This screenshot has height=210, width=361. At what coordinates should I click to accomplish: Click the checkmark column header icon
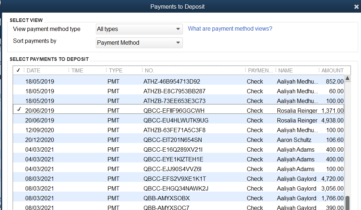(x=18, y=71)
